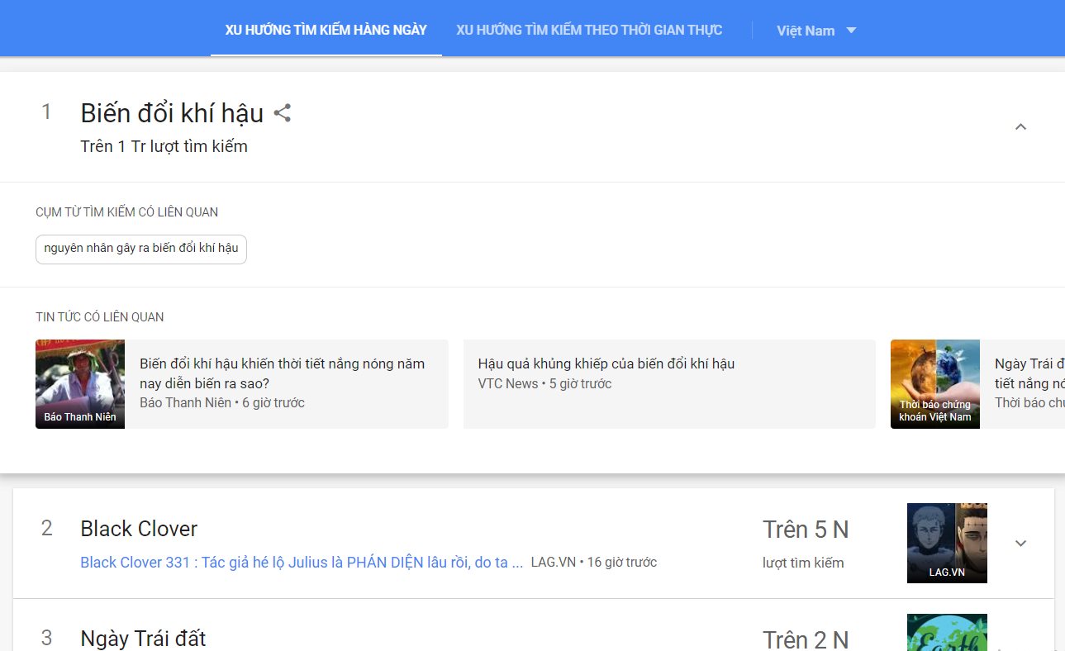Select the Biến đổi khí hậu trend title

pos(172,113)
